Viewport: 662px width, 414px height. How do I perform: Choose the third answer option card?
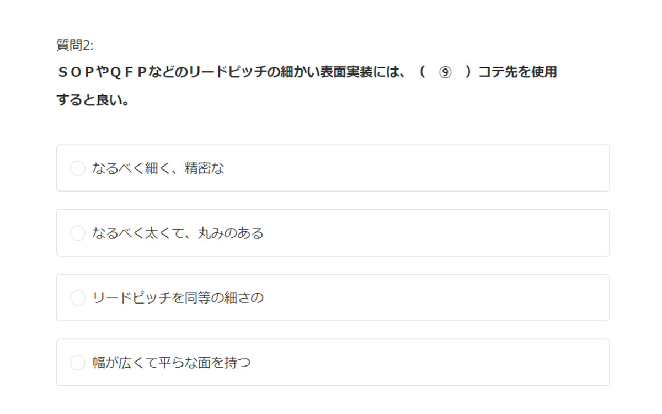point(333,298)
